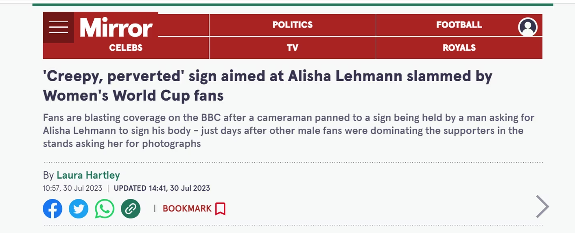Open the hamburger navigation menu

coord(59,27)
